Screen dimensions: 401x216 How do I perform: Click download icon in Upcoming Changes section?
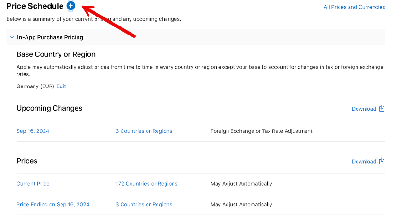tap(382, 108)
